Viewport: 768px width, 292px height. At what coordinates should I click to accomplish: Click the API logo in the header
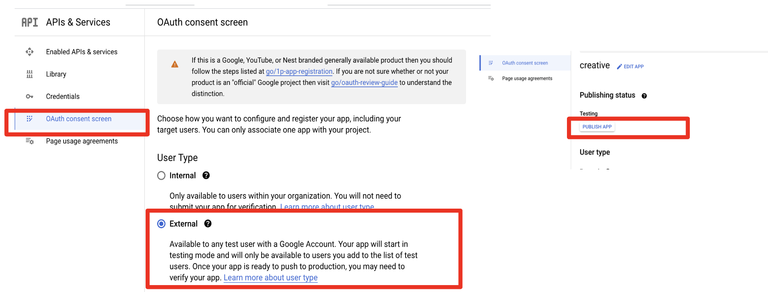click(x=30, y=22)
